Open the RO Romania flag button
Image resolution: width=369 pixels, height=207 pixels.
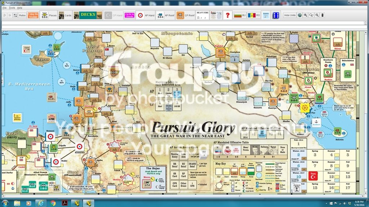click(x=254, y=15)
